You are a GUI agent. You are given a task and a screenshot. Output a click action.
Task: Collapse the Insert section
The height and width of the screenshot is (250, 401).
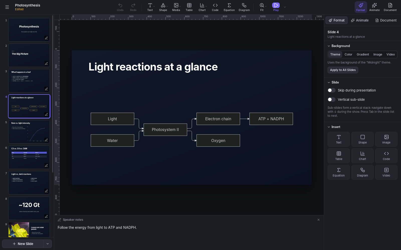[329, 127]
